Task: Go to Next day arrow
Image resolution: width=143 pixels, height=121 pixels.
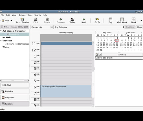Action: (x=84, y=19)
